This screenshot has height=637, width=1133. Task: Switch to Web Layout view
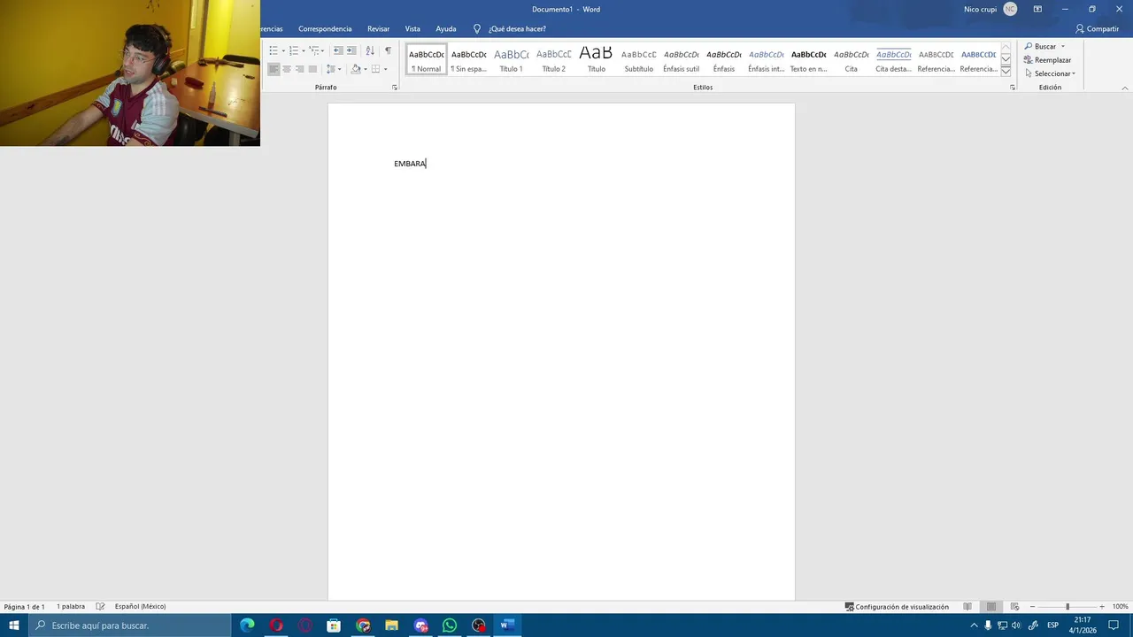tap(1014, 607)
